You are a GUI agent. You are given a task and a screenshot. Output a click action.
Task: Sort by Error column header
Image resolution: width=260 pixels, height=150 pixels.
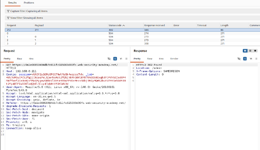coord(176,25)
